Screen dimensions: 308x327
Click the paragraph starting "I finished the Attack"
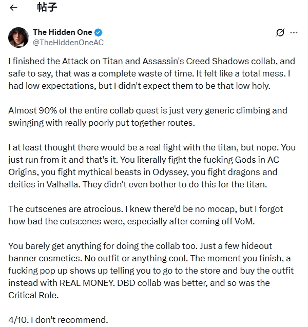pyautogui.click(x=149, y=73)
